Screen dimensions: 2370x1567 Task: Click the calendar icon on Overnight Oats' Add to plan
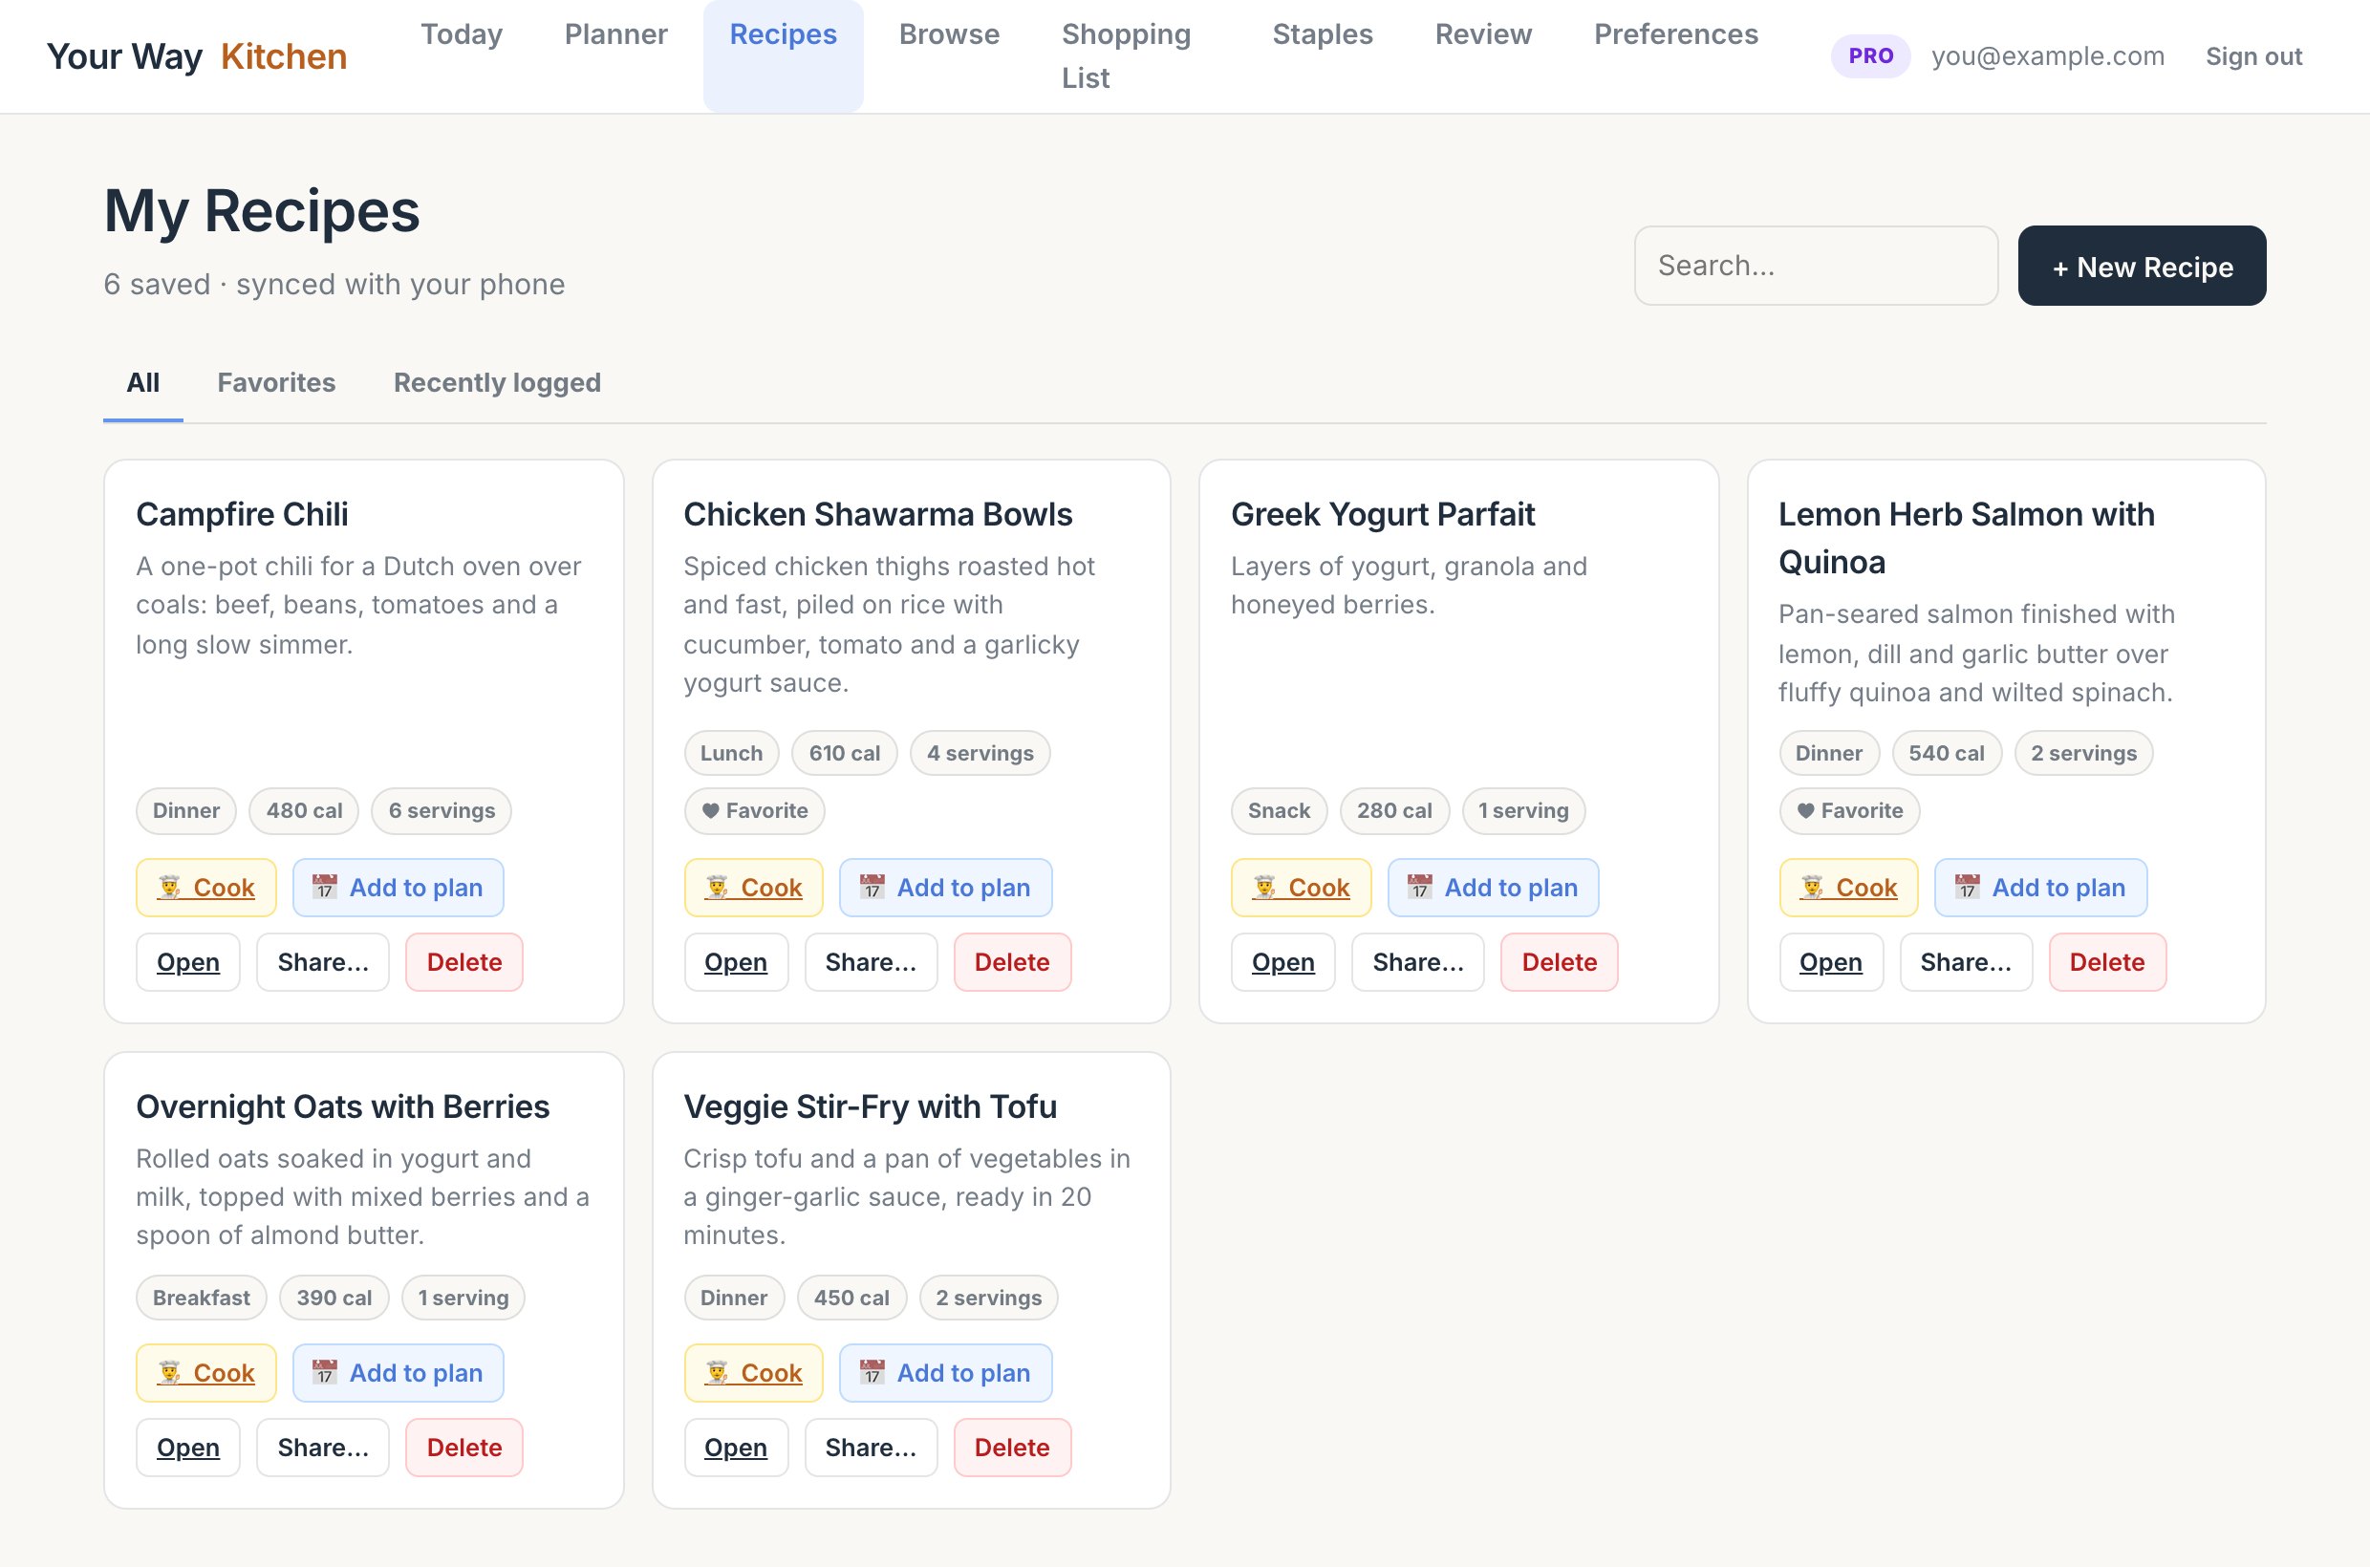tap(325, 1372)
